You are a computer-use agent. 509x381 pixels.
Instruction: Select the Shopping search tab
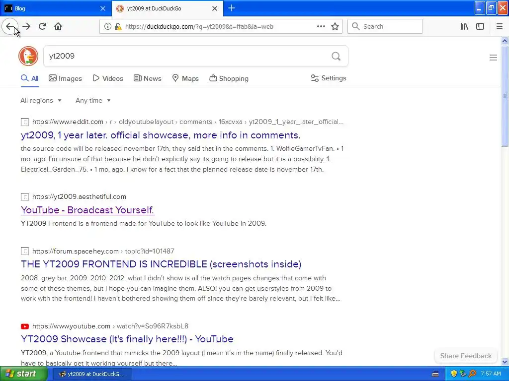pyautogui.click(x=229, y=78)
